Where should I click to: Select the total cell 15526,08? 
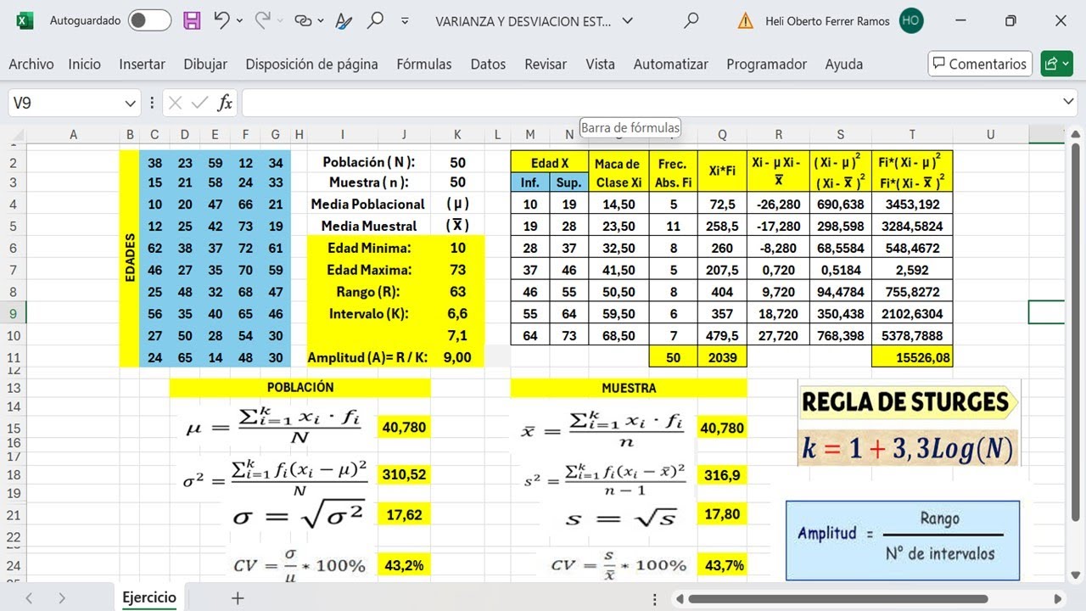[912, 357]
